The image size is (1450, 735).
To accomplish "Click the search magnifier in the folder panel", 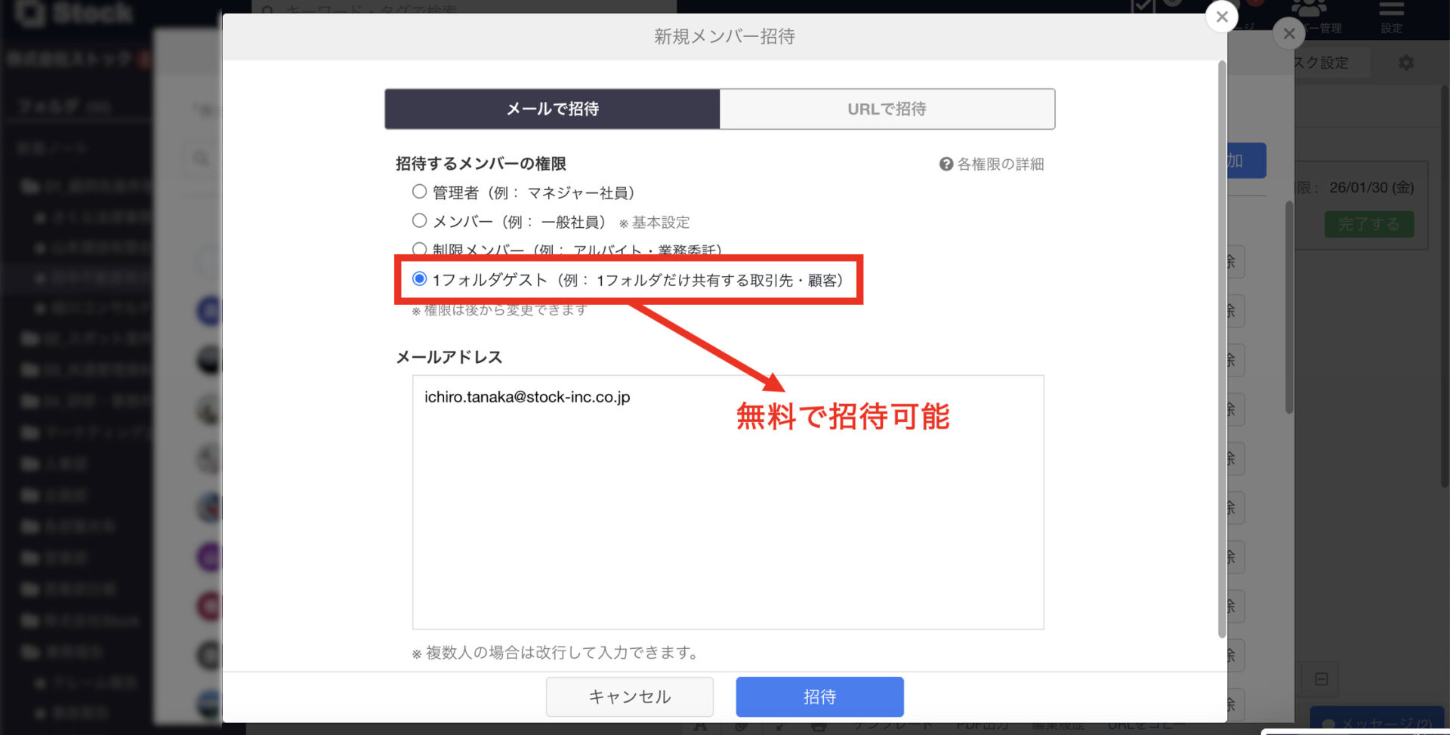I will click(200, 158).
